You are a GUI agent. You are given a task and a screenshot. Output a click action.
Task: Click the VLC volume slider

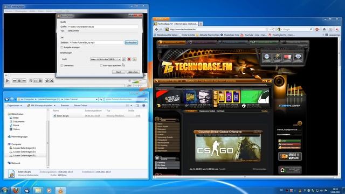(x=139, y=81)
